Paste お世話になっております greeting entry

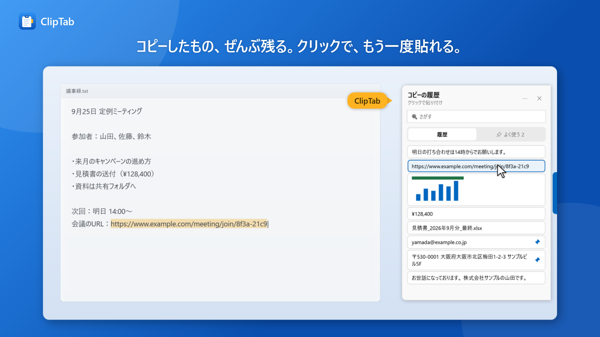476,278
